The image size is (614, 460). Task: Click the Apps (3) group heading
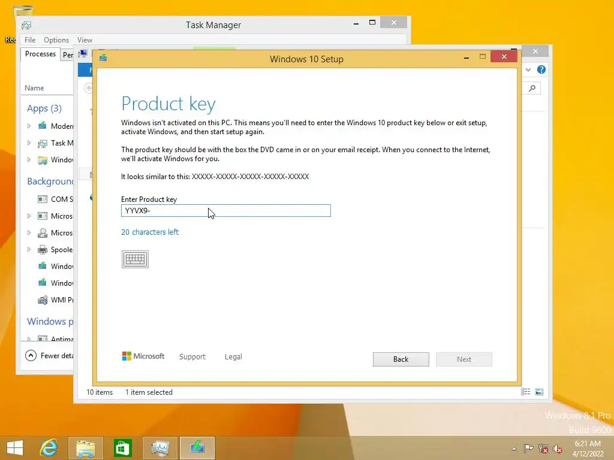44,108
